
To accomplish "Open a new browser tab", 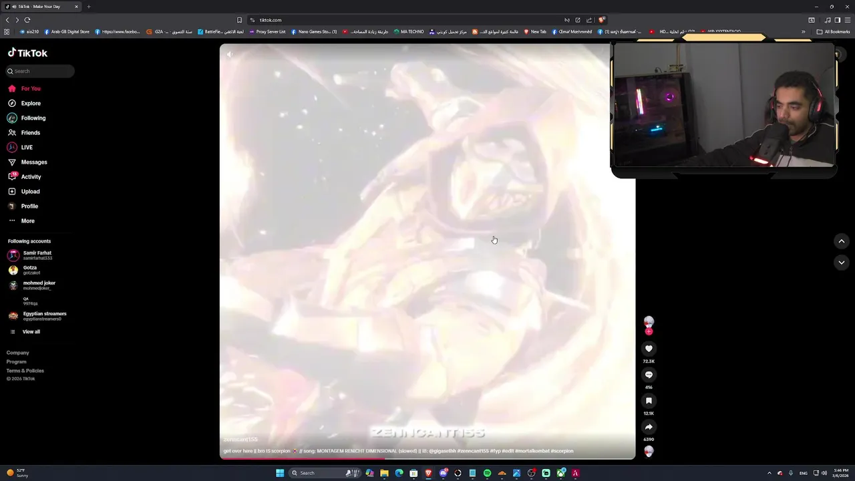I will 88,7.
